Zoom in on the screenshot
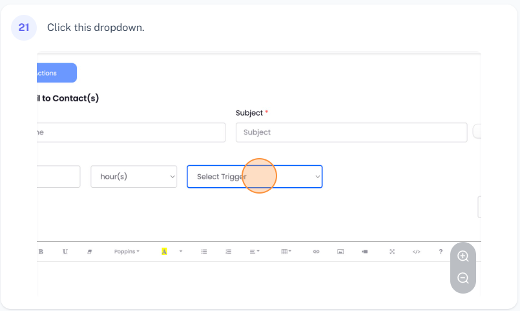 [x=463, y=256]
